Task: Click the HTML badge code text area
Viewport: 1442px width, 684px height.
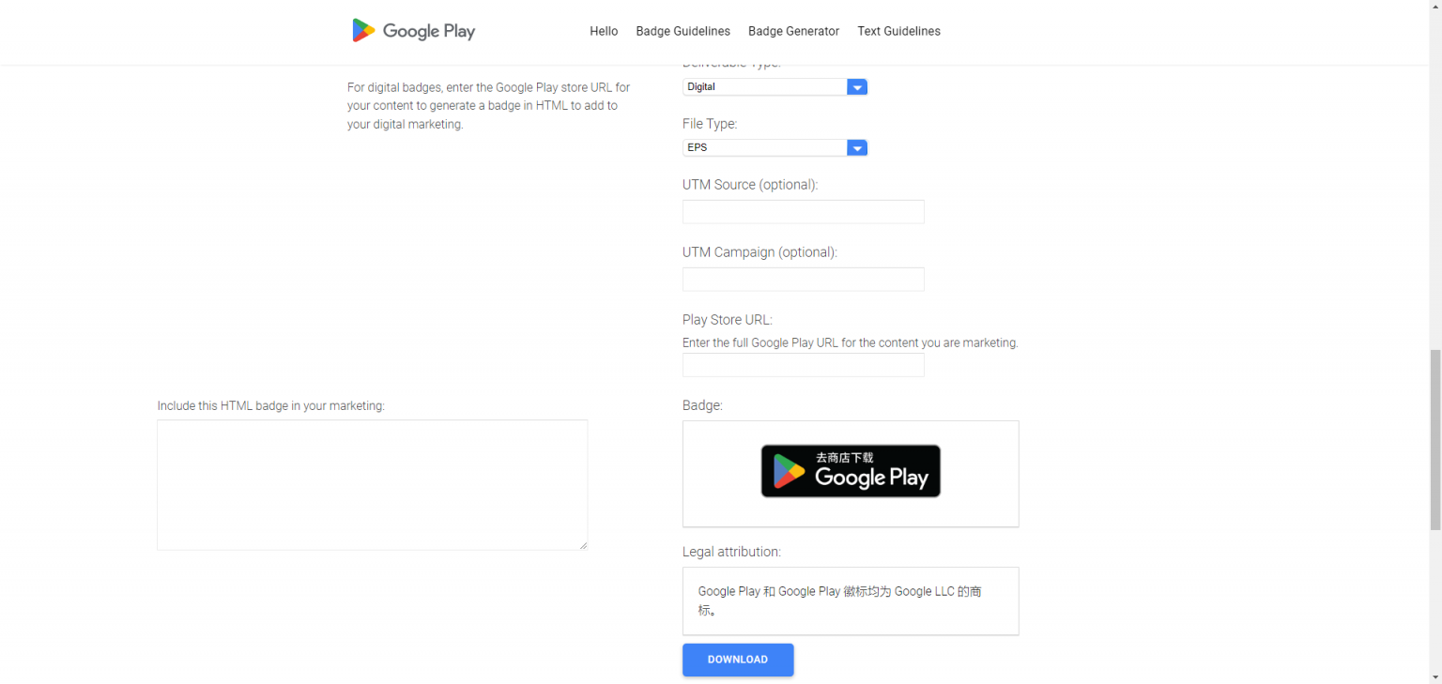Action: pyautogui.click(x=372, y=484)
